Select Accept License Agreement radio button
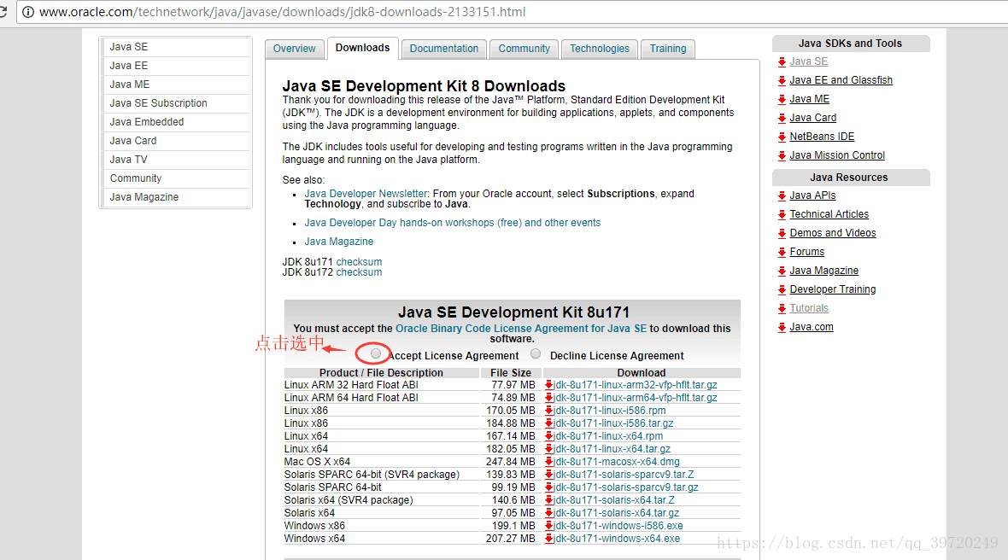 point(375,354)
